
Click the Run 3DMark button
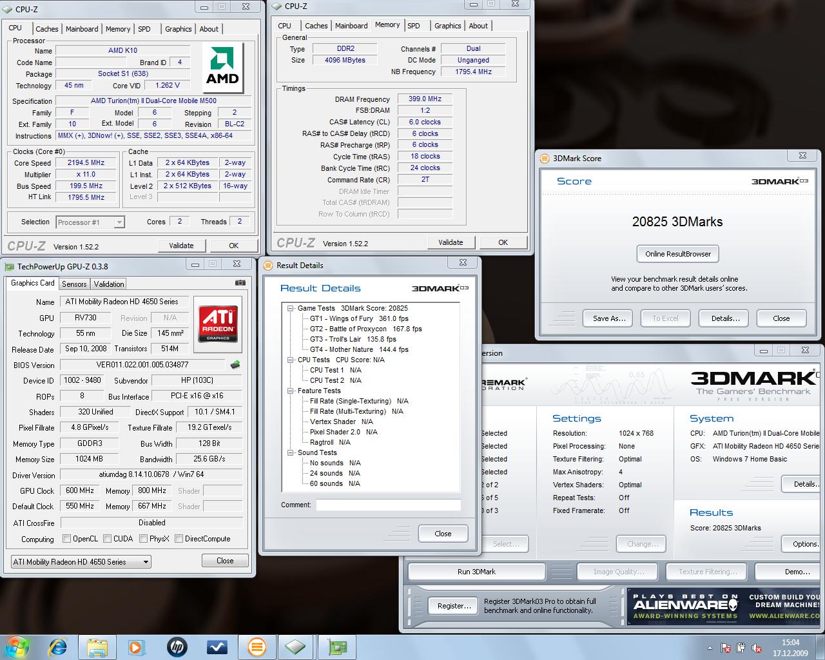476,572
